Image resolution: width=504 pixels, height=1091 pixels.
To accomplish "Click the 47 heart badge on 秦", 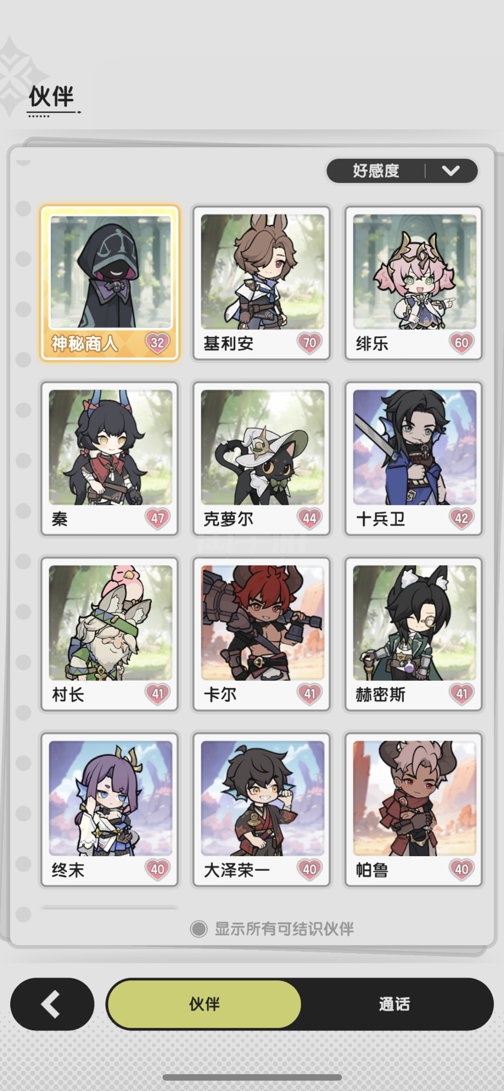I will (x=157, y=518).
